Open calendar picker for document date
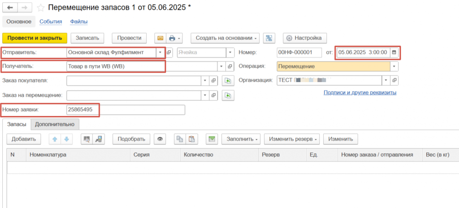This screenshot has width=459, height=208. 394,52
